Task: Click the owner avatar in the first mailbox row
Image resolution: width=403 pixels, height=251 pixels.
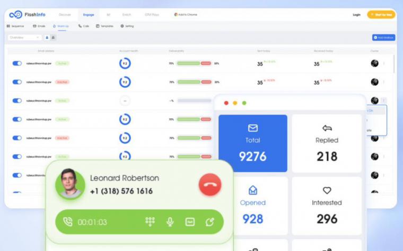Action: (x=374, y=63)
